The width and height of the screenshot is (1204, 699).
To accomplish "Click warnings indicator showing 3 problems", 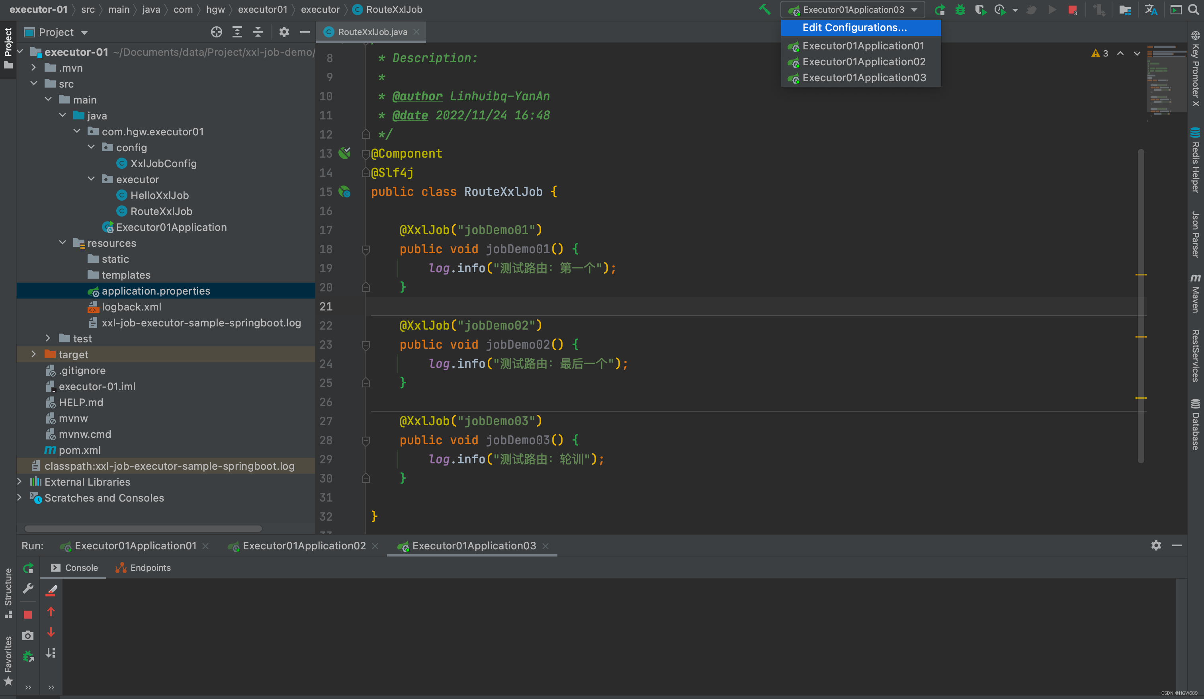I will [1100, 53].
